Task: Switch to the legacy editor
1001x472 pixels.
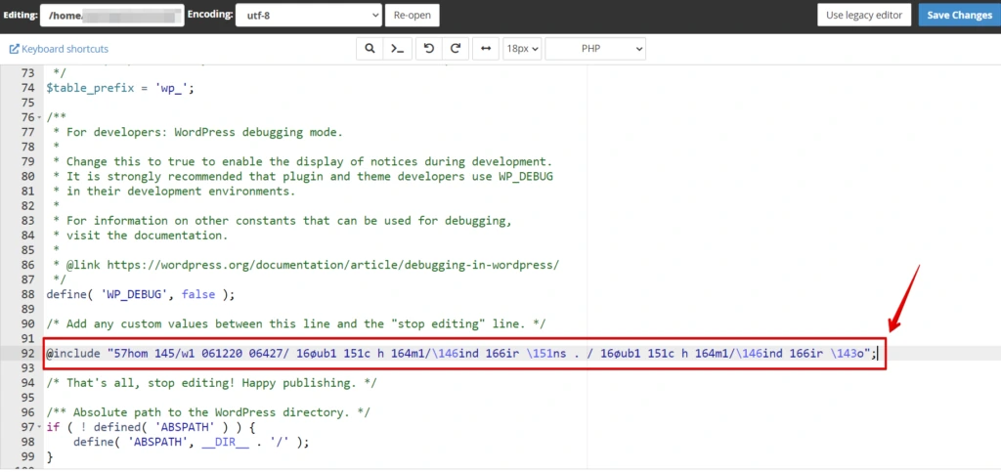Action: 864,15
